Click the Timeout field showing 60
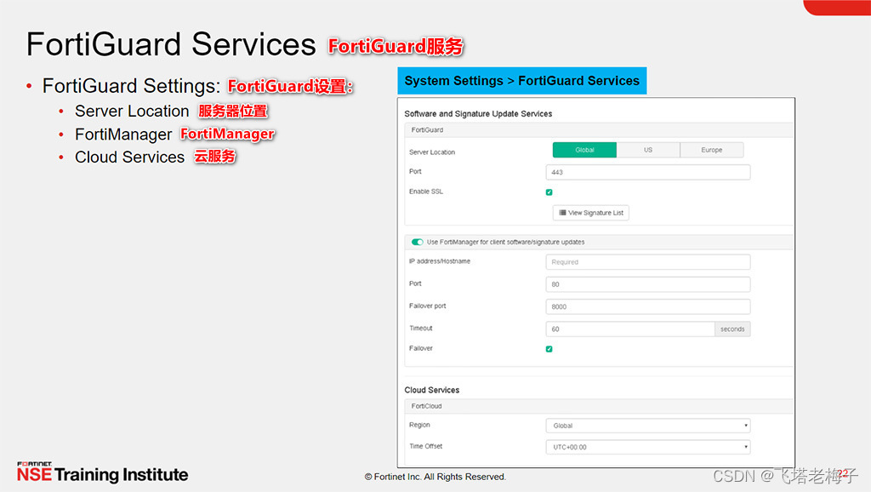Viewport: 871px width, 492px height. (x=630, y=329)
